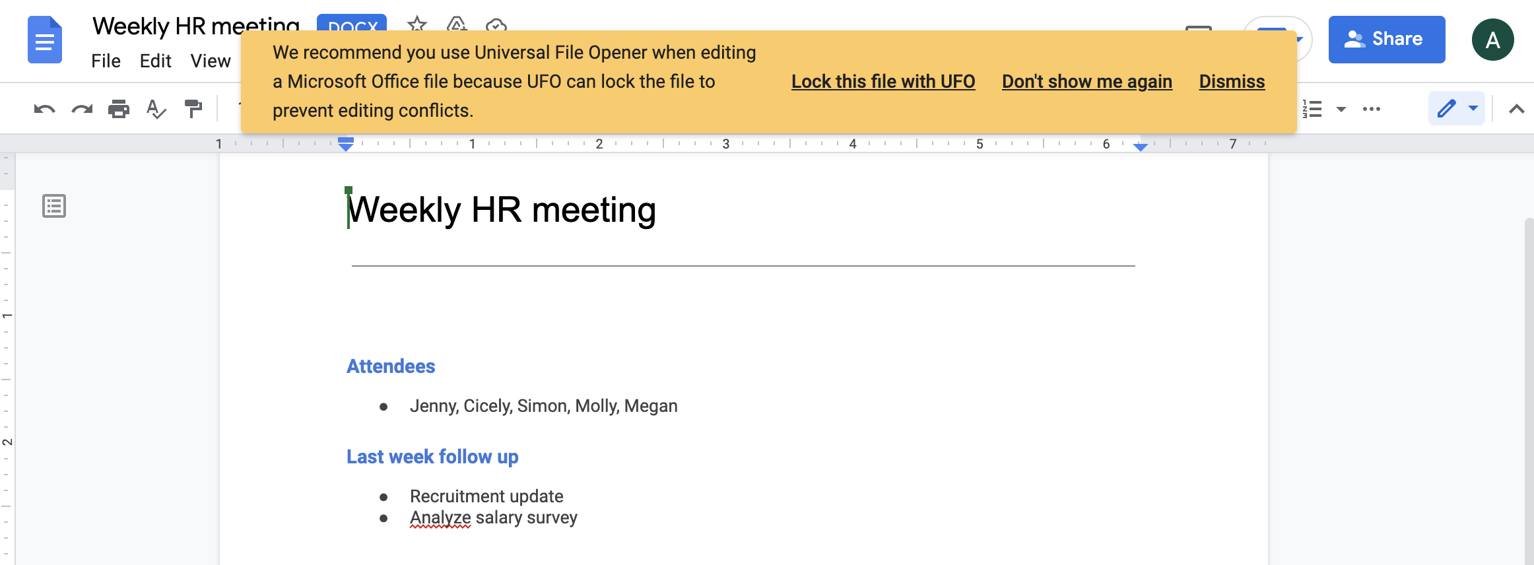Show the document outline panel

(x=54, y=206)
